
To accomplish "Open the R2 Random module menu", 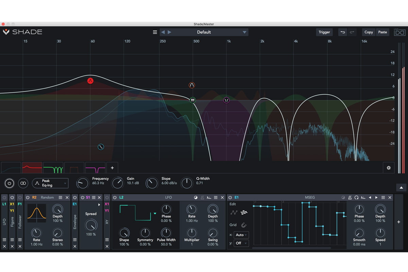I will pos(60,198).
